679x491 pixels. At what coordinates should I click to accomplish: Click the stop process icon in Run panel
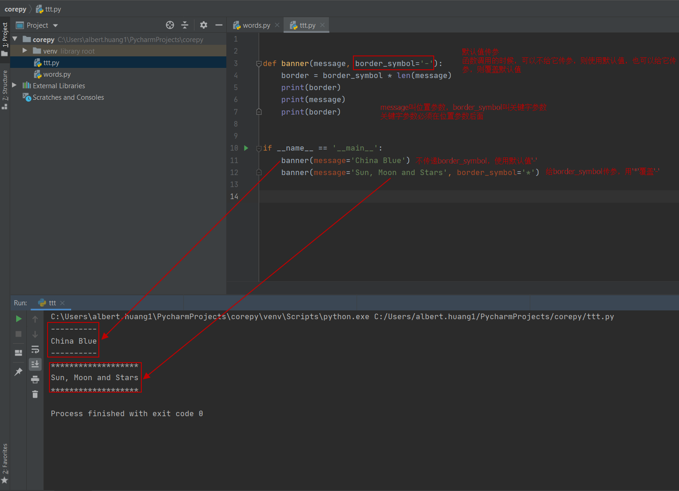[x=18, y=334]
